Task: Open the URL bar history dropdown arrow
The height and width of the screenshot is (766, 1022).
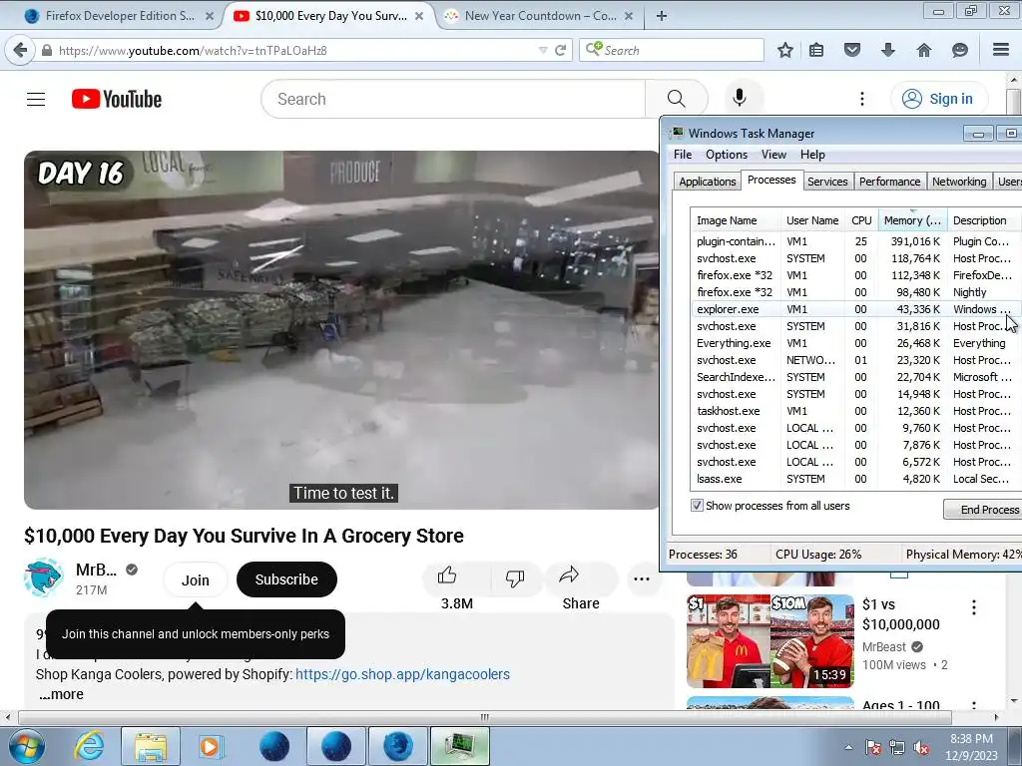Action: tap(543, 50)
